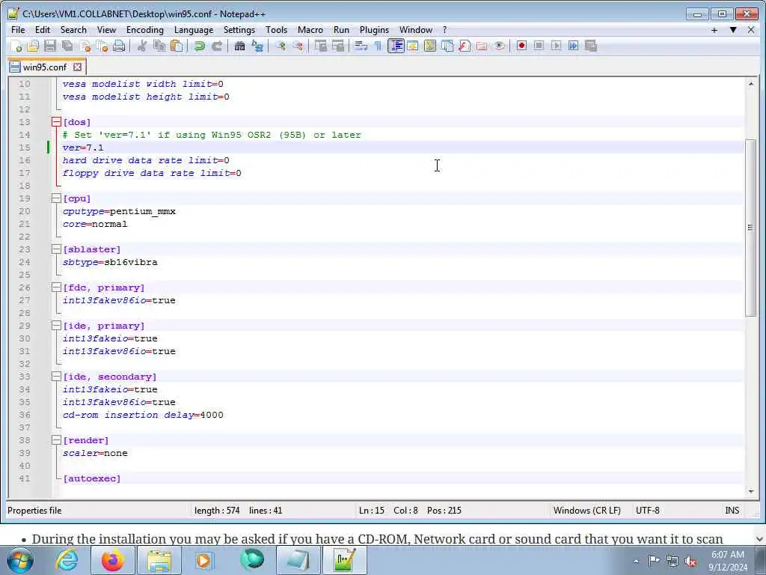Viewport: 766px width, 575px height.
Task: Toggle the indent guide button
Action: coord(395,46)
